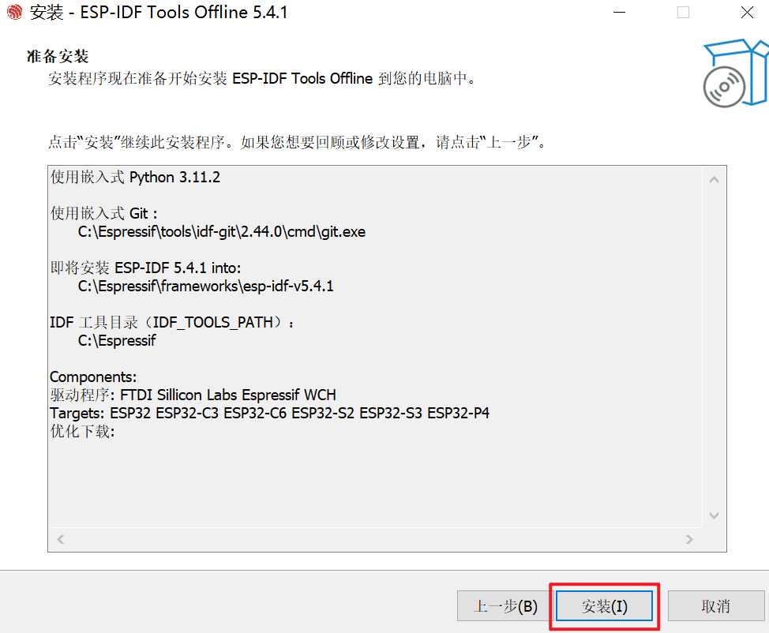Click the vertical scrollbar track of the summary

point(714,347)
